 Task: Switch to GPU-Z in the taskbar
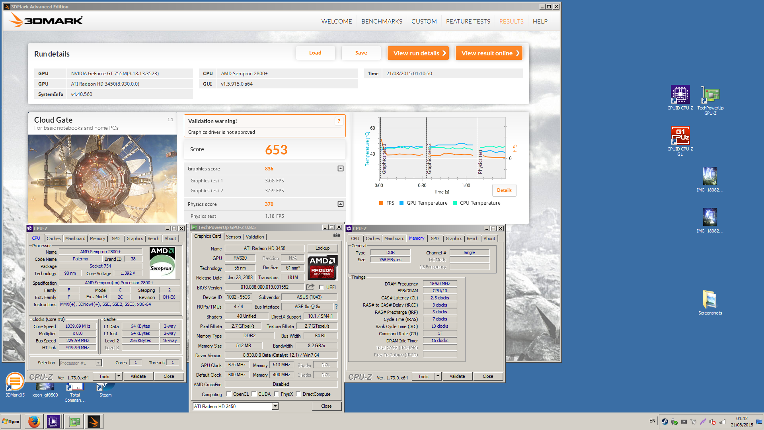(74, 421)
